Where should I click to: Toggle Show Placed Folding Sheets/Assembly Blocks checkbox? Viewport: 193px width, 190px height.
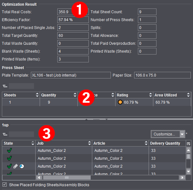point(4,185)
